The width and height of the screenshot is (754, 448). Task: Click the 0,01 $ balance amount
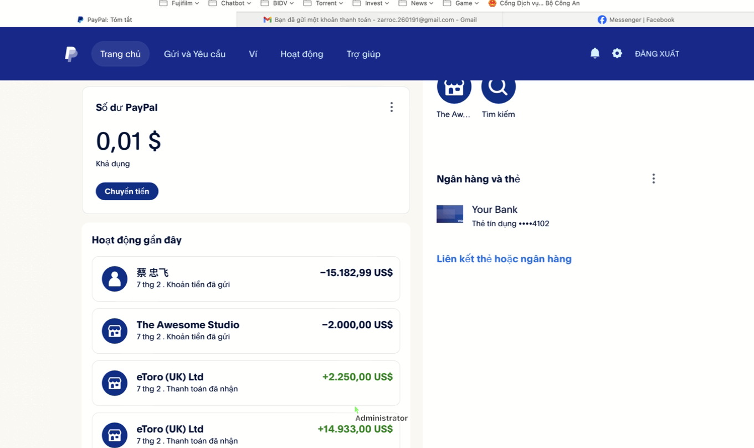point(129,141)
